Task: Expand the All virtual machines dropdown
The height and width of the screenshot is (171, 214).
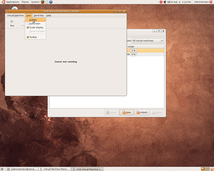Action: pyautogui.click(x=148, y=41)
